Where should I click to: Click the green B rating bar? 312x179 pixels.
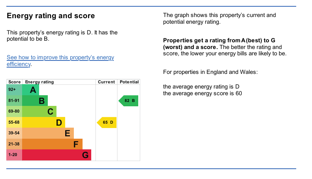tap(35, 101)
